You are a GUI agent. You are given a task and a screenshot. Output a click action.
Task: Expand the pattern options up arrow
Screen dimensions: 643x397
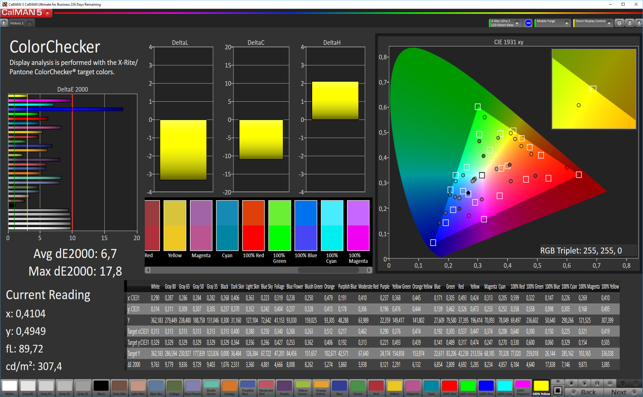point(558,381)
